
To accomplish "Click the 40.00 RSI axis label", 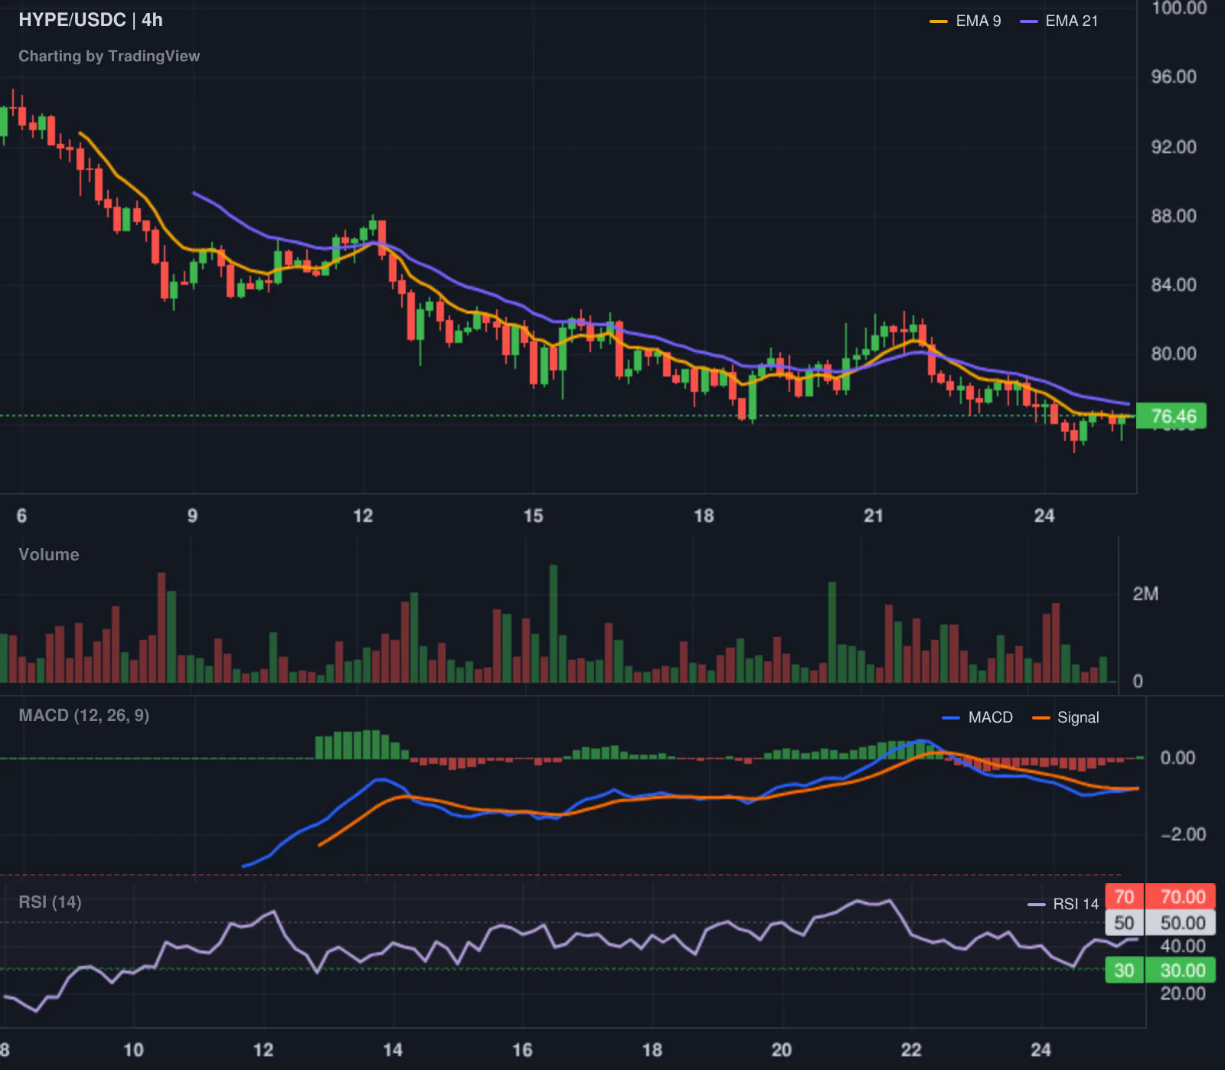I will coord(1183,946).
